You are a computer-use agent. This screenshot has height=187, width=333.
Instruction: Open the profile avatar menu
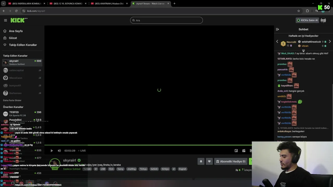point(323,20)
